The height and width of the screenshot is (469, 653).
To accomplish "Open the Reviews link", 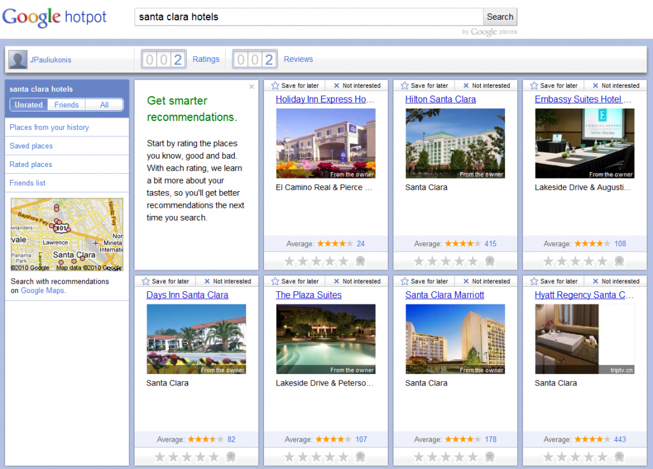I will click(298, 59).
